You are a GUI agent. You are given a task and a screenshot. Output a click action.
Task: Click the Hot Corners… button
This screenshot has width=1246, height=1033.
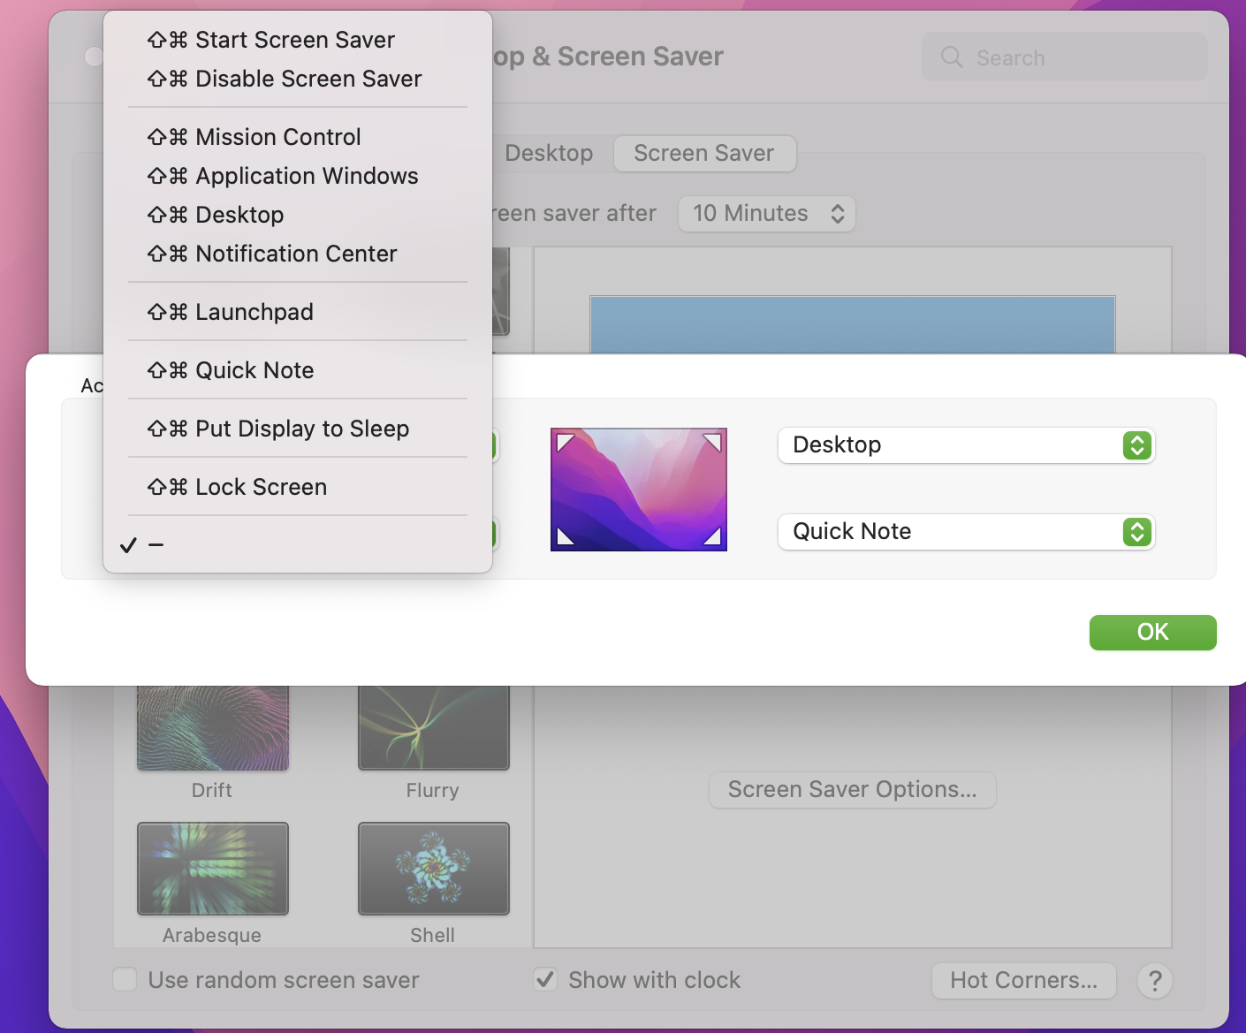click(1024, 980)
